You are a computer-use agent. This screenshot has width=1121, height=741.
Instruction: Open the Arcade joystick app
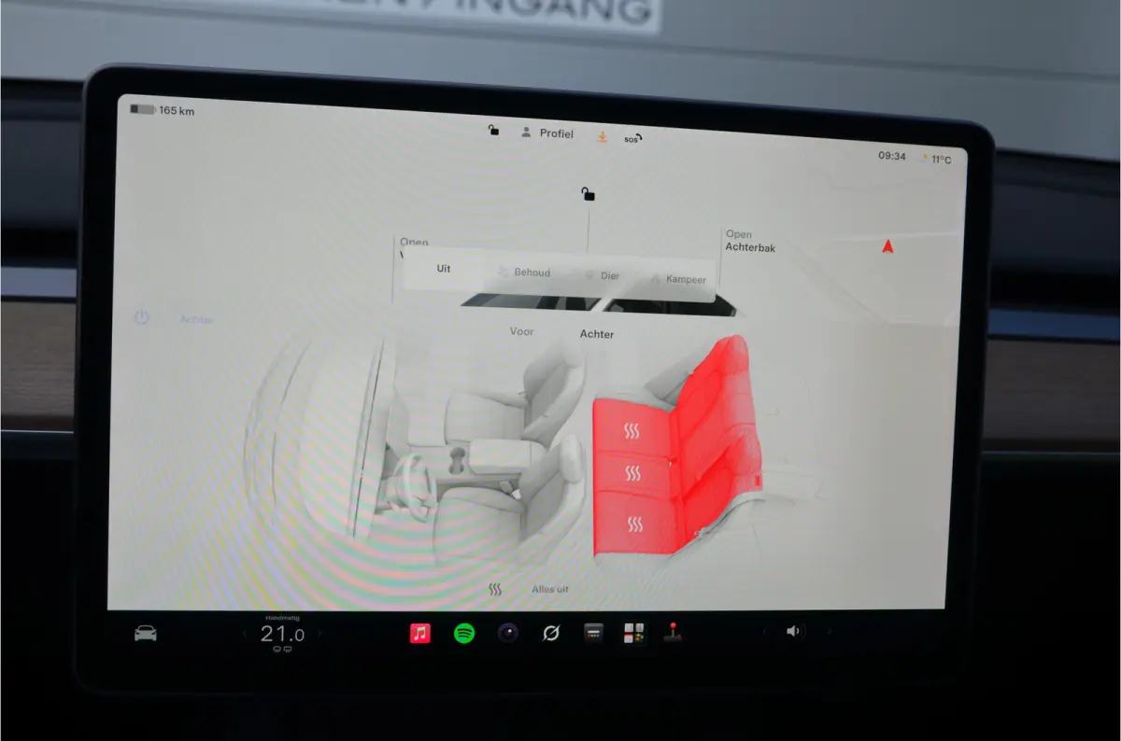coord(672,632)
